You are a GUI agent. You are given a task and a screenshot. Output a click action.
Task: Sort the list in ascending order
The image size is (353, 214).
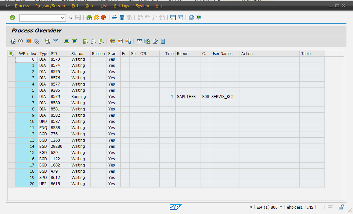click(67, 41)
